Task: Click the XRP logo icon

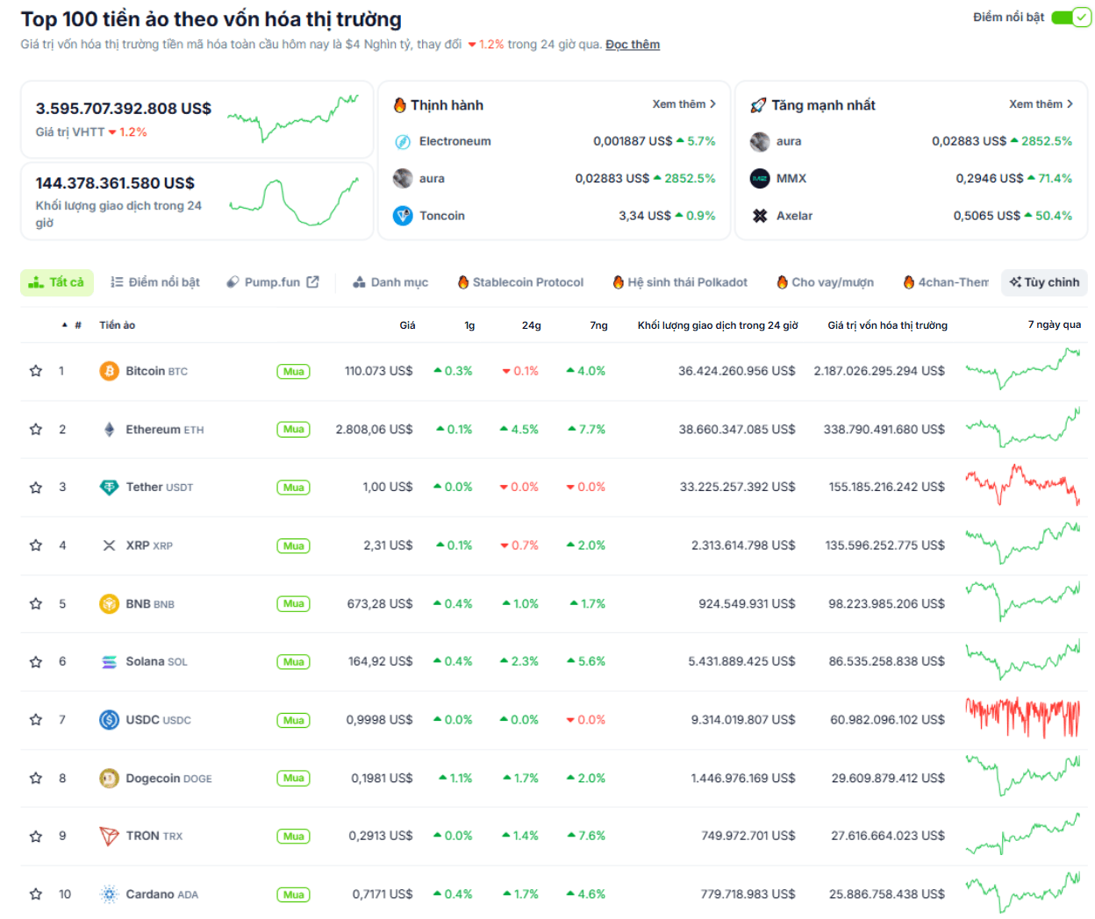Action: click(x=109, y=545)
